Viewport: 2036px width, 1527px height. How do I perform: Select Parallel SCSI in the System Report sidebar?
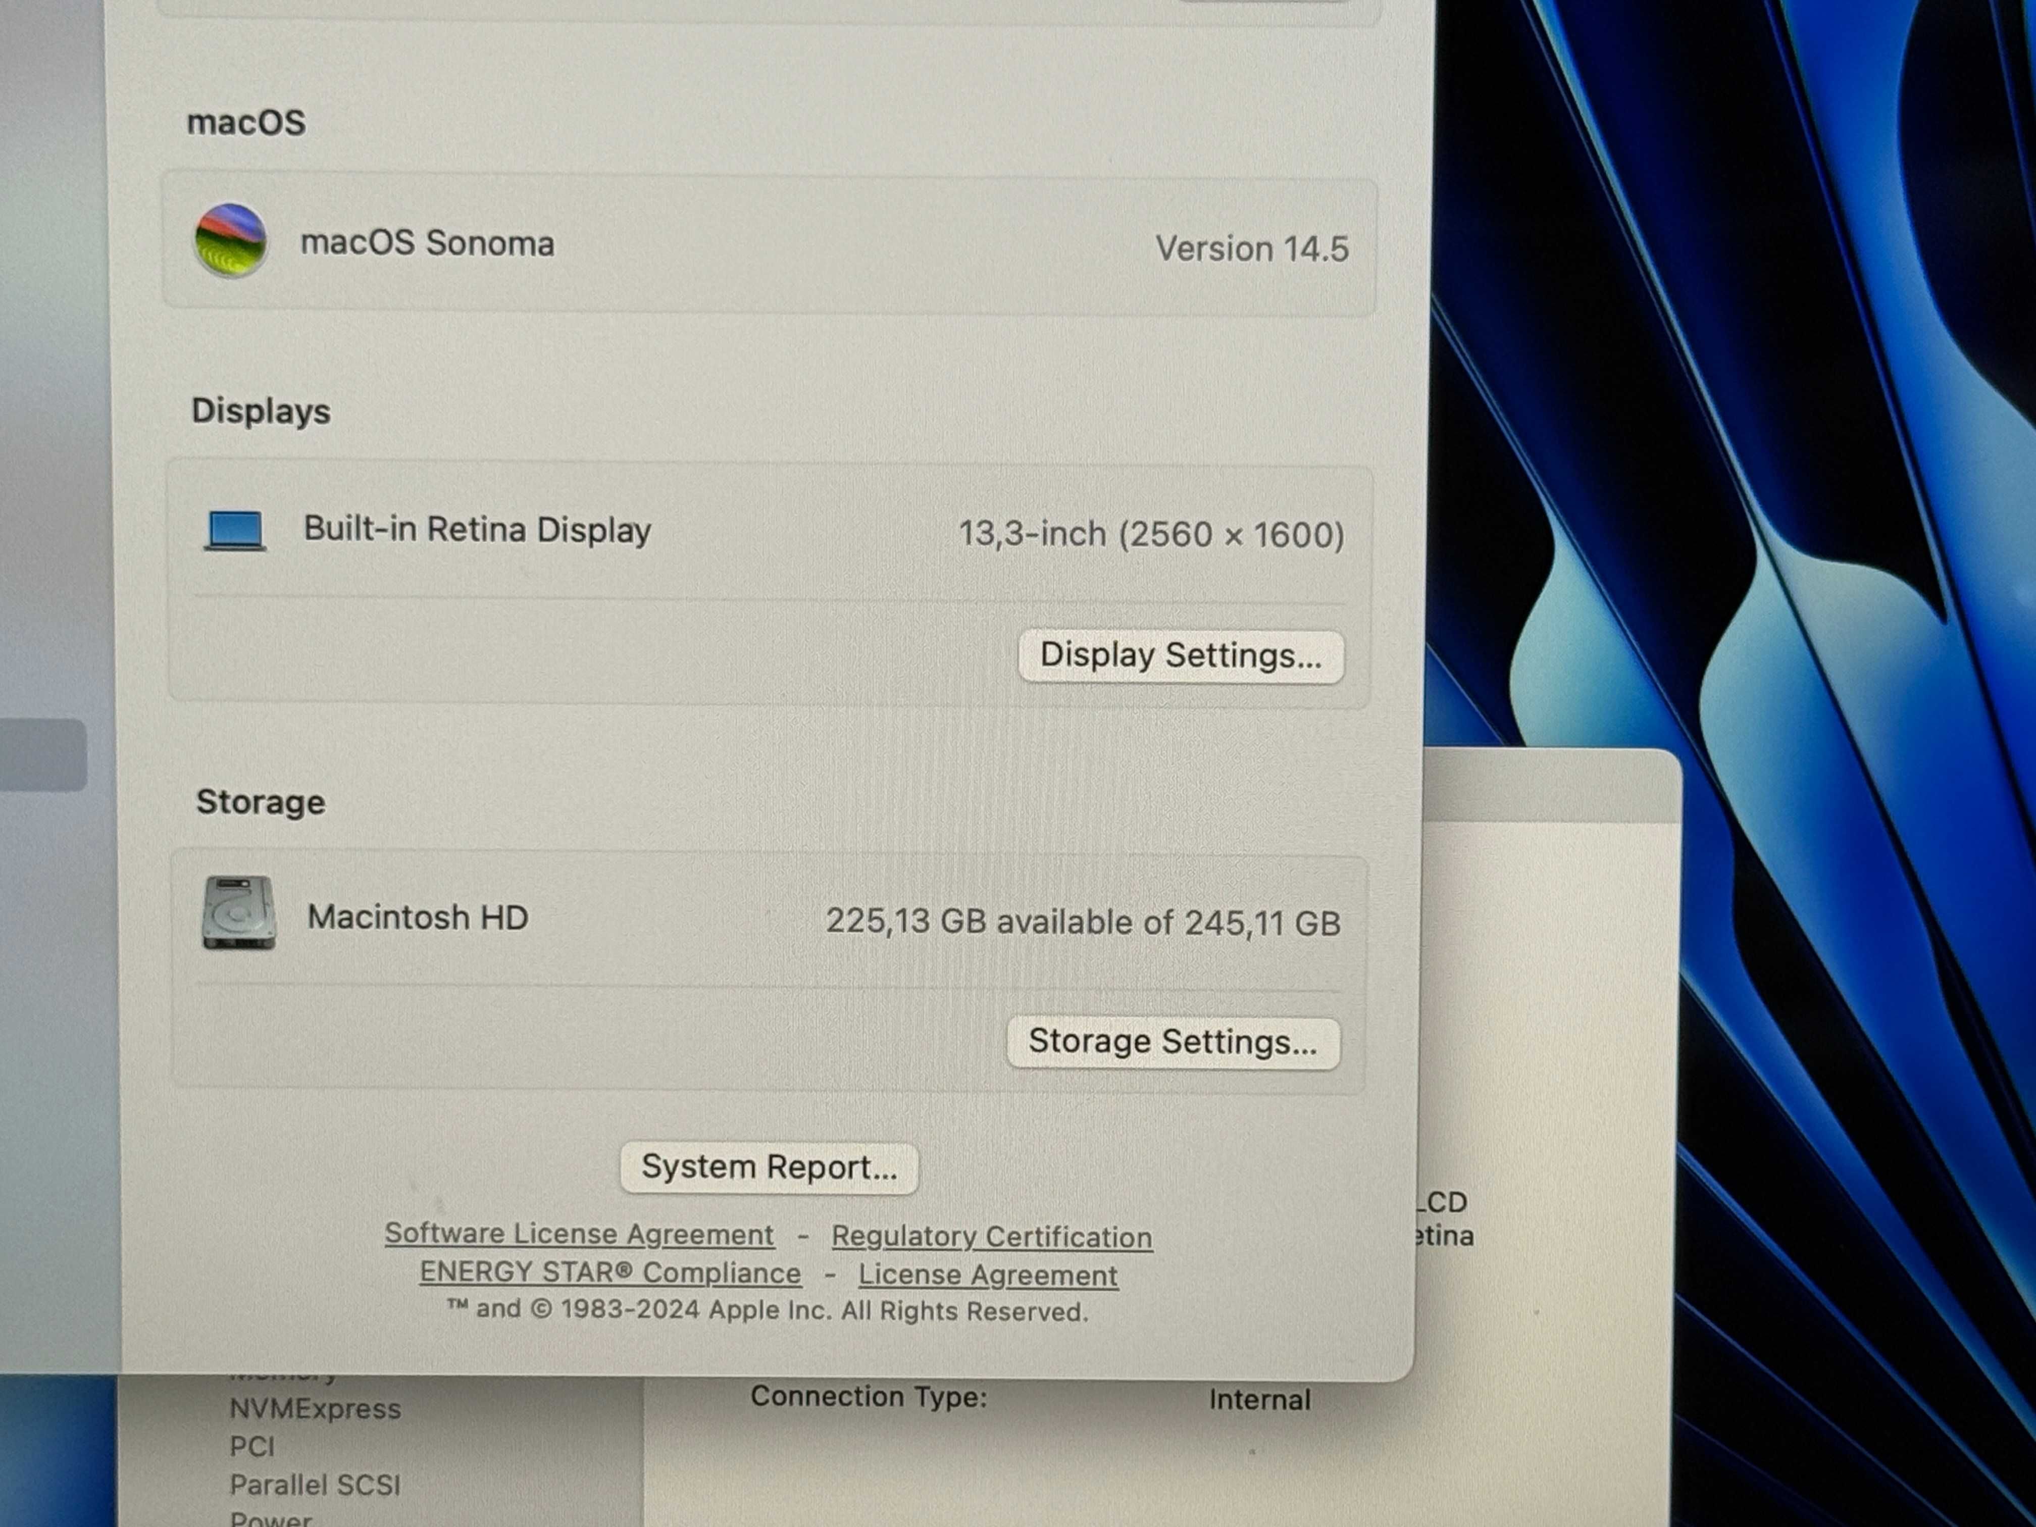(x=315, y=1485)
